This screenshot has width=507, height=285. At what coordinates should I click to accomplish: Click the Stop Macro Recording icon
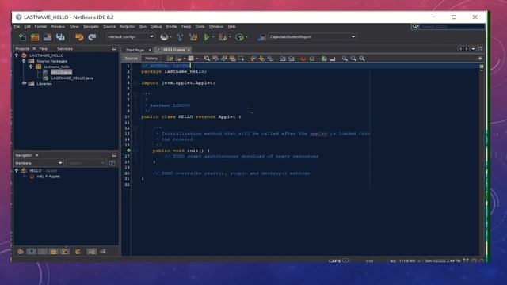311,59
